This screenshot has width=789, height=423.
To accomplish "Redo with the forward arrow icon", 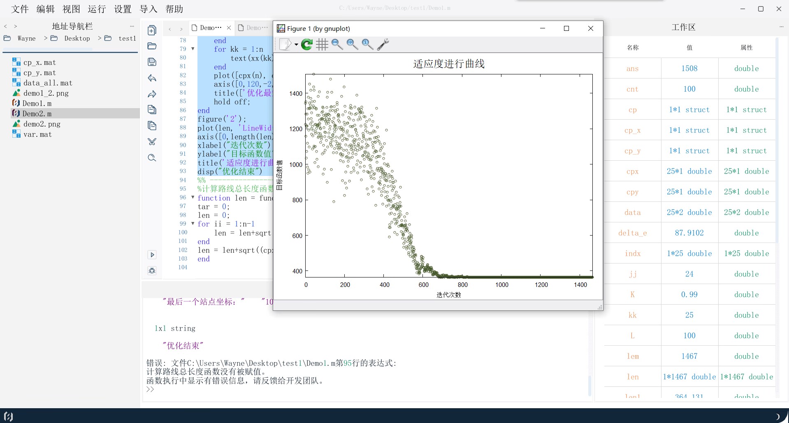I will click(x=152, y=94).
